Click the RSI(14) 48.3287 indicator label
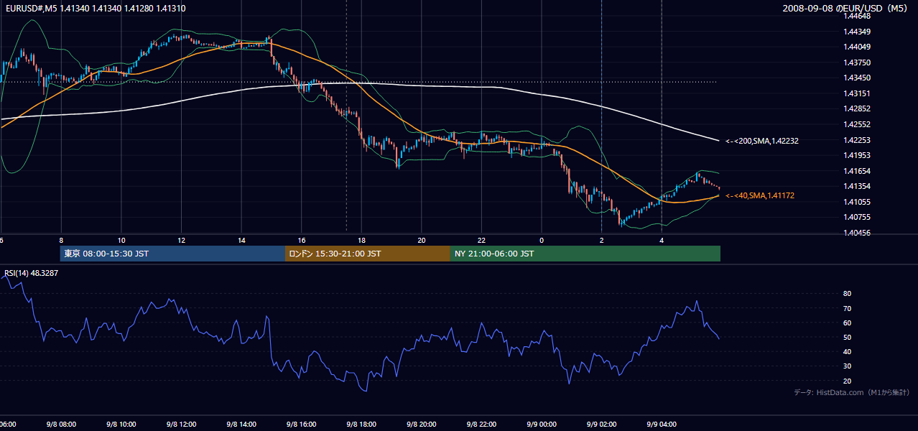This screenshot has height=431, width=918. pos(31,273)
